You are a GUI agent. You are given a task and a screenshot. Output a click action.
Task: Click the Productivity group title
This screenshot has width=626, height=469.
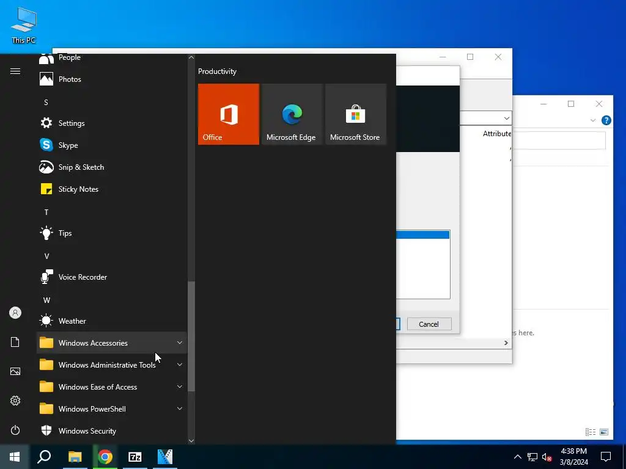(x=217, y=71)
